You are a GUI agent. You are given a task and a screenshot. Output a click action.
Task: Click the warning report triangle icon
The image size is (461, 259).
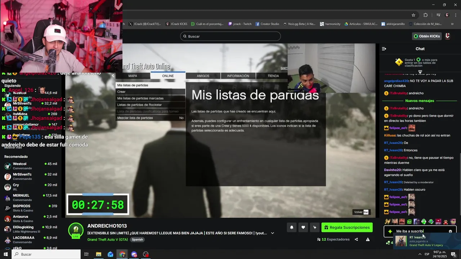pos(368,239)
